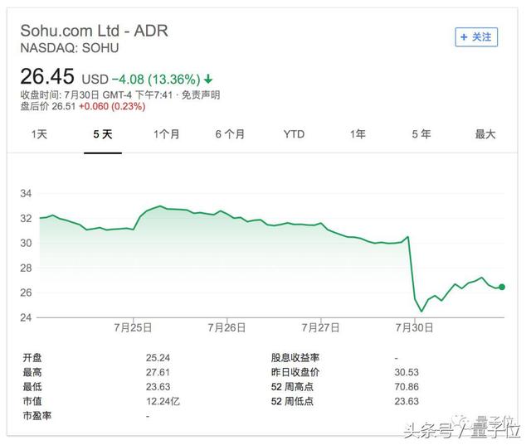
Task: Switch to the 1个月 tab
Action: click(166, 134)
